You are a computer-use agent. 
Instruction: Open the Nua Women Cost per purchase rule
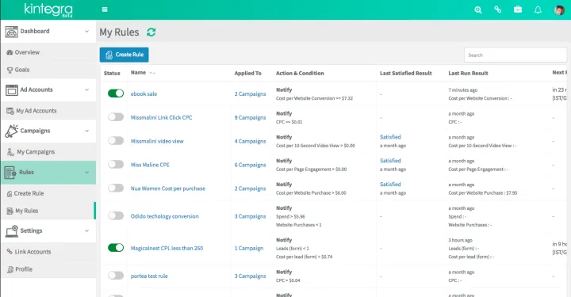pyautogui.click(x=168, y=188)
